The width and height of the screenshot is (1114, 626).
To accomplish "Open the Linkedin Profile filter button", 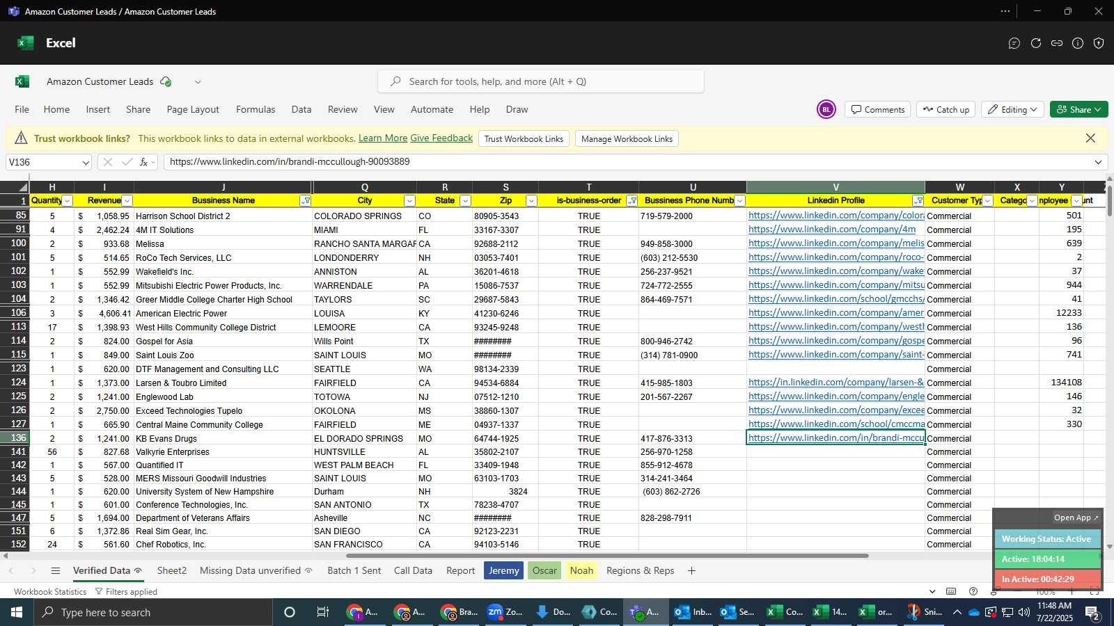I will (918, 201).
